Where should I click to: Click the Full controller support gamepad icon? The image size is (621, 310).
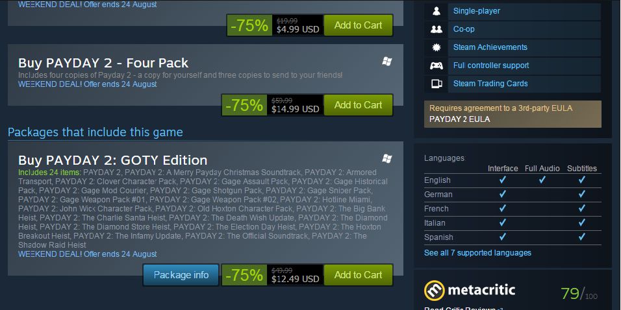pyautogui.click(x=436, y=66)
